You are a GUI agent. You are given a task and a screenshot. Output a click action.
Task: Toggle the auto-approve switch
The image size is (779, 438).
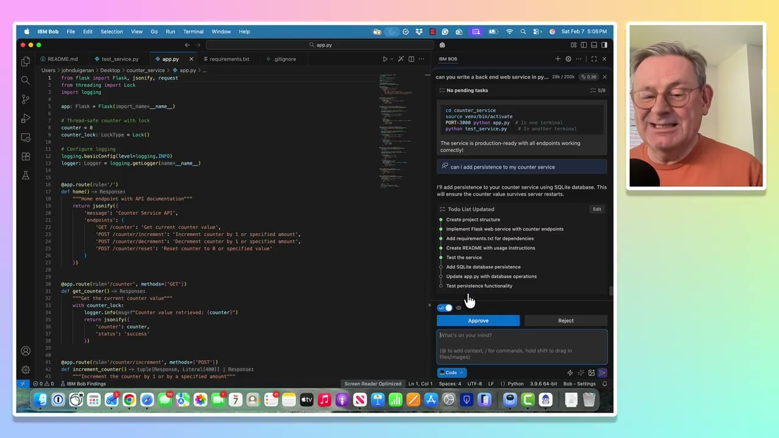tap(445, 308)
